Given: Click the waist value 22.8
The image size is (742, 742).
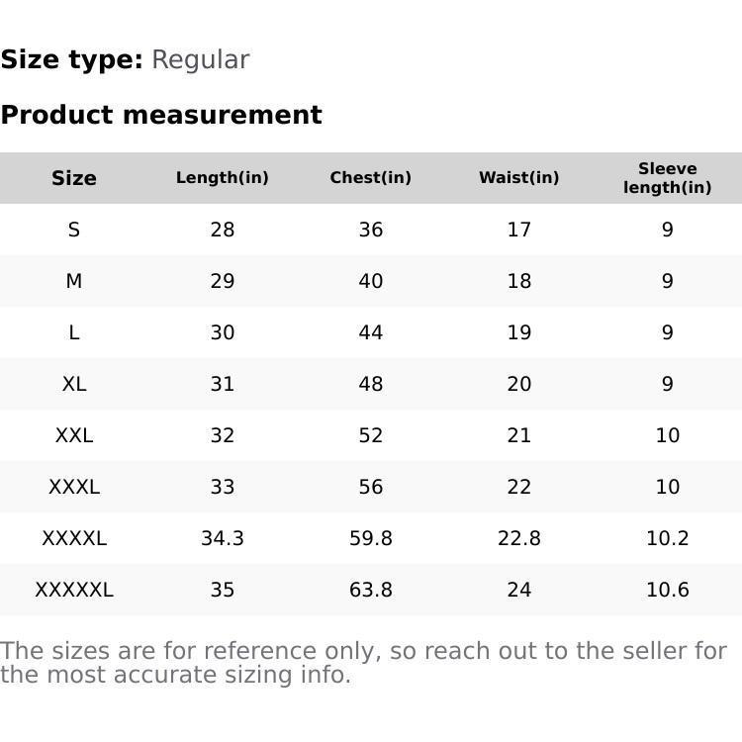Looking at the screenshot, I should [x=519, y=538].
